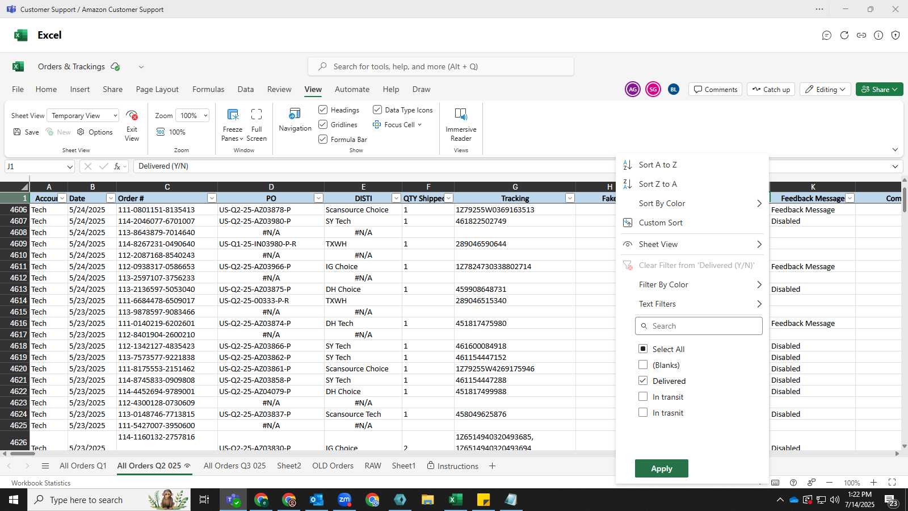Uncheck the Delivered filter option
Screen dimensions: 908x511
[x=643, y=380]
